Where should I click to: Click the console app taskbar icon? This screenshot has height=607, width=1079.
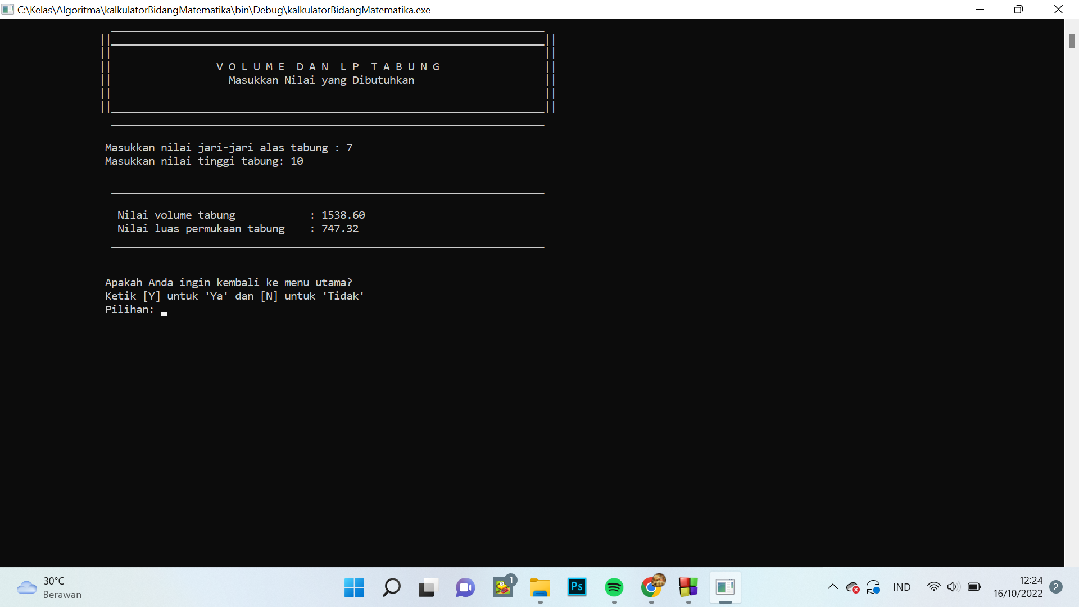click(x=725, y=587)
